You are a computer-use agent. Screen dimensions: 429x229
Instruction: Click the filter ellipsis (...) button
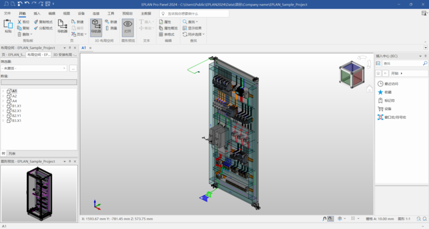tap(73, 68)
